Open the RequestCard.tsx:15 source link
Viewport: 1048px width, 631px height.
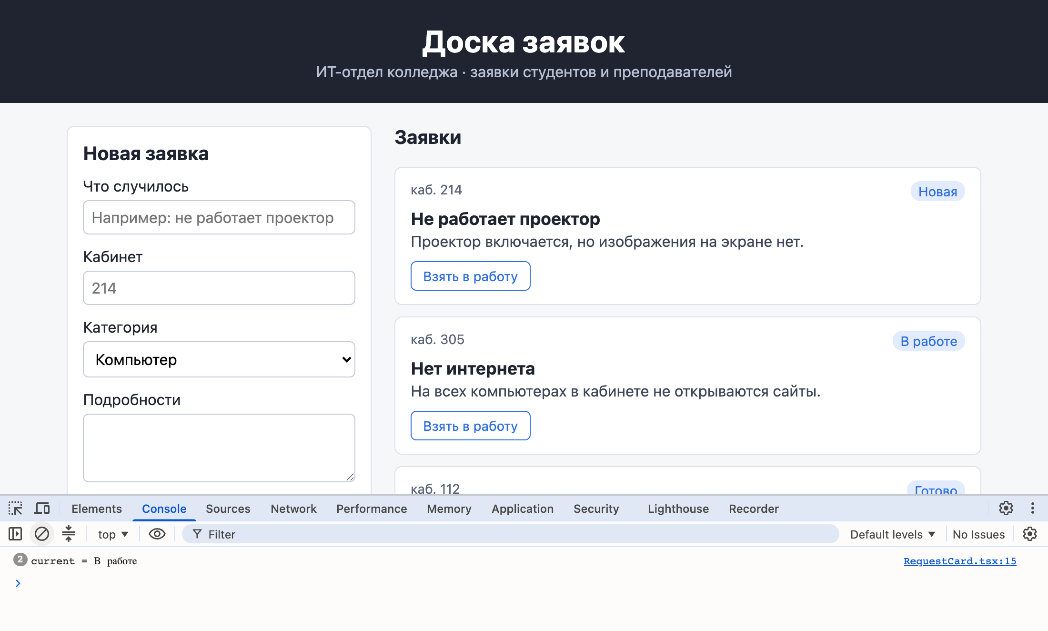(960, 561)
